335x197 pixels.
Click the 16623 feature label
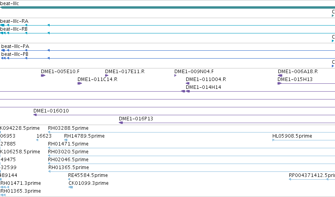click(x=44, y=136)
